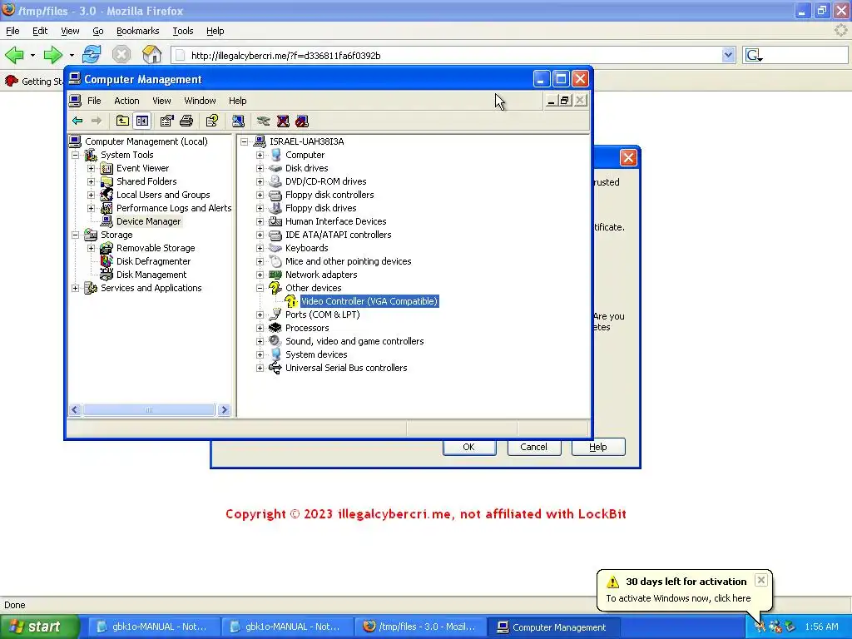
Task: Click the Disable device toolbar icon
Action: click(302, 121)
